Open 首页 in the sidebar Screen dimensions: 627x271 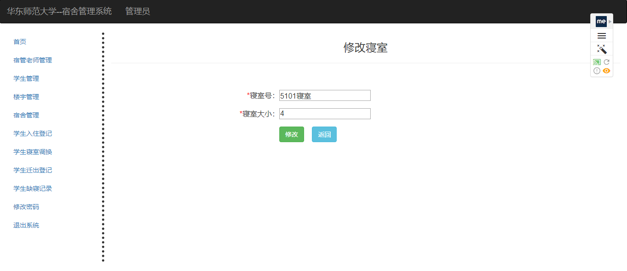tap(20, 42)
